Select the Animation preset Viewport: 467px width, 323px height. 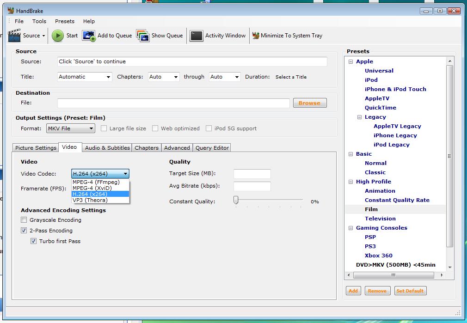pyautogui.click(x=380, y=191)
